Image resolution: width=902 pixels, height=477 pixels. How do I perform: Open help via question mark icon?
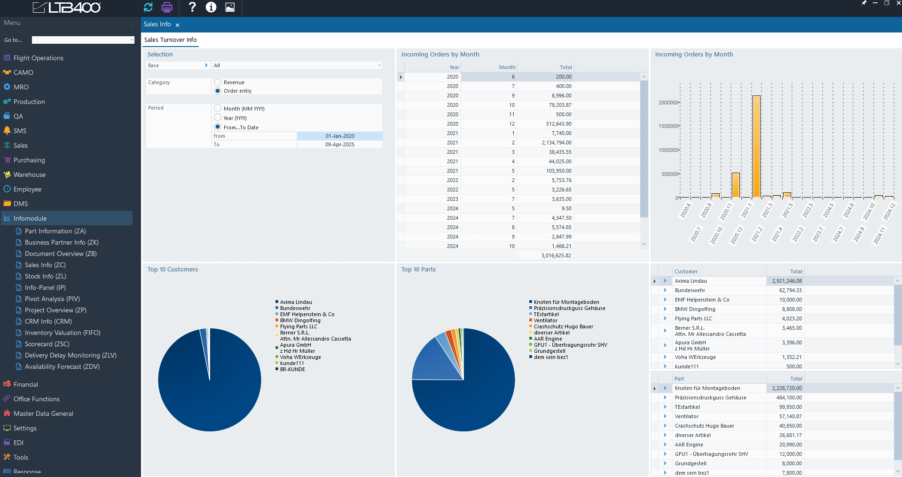(x=192, y=7)
